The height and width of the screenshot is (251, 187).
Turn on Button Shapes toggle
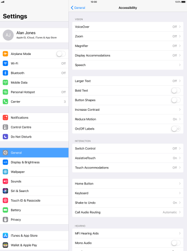pyautogui.click(x=176, y=100)
